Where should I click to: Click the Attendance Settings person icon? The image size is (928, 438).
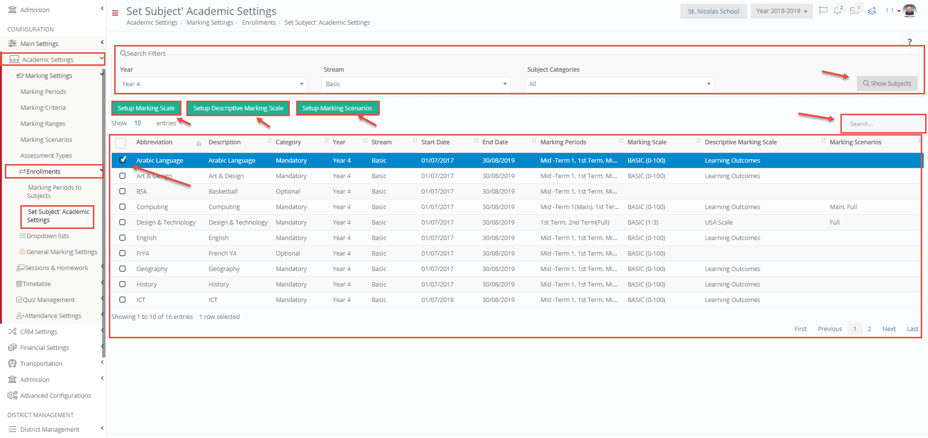(20, 316)
